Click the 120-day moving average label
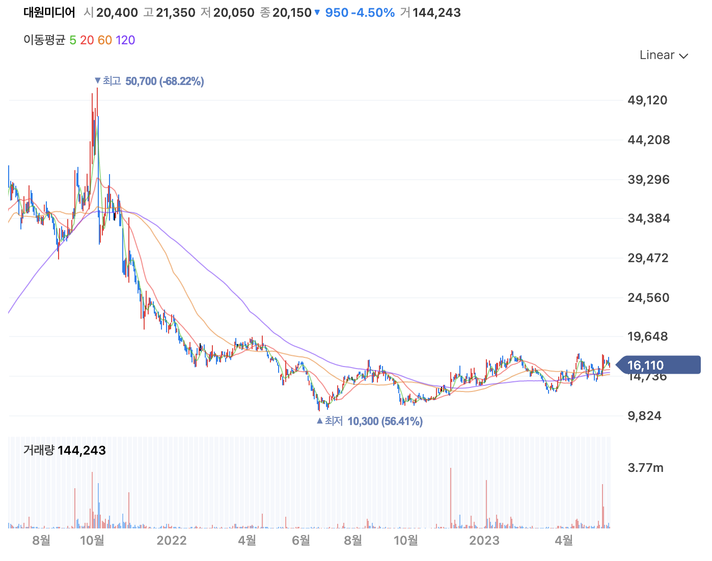Viewport: 712px width, 561px height. [x=125, y=40]
